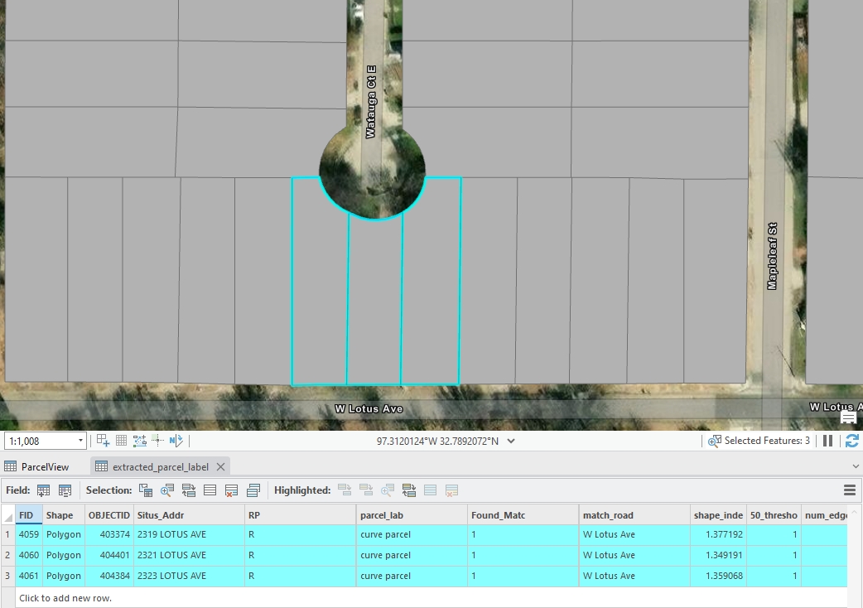Refresh the map view

click(851, 441)
